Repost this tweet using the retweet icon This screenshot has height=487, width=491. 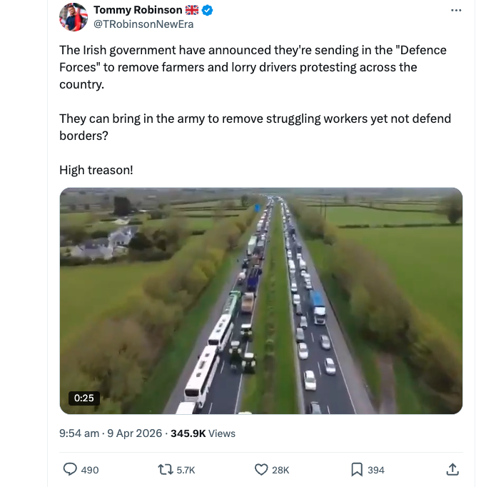point(164,469)
